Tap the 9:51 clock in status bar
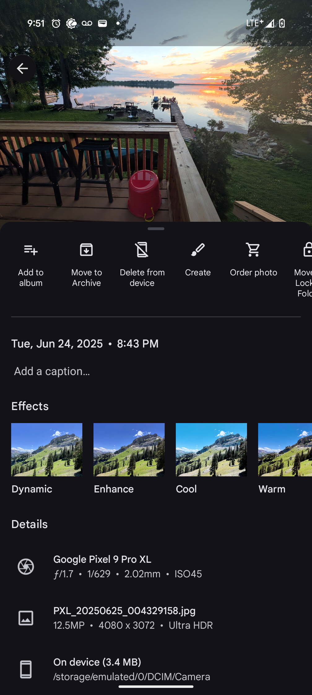Viewport: 312px width, 695px height. [36, 23]
